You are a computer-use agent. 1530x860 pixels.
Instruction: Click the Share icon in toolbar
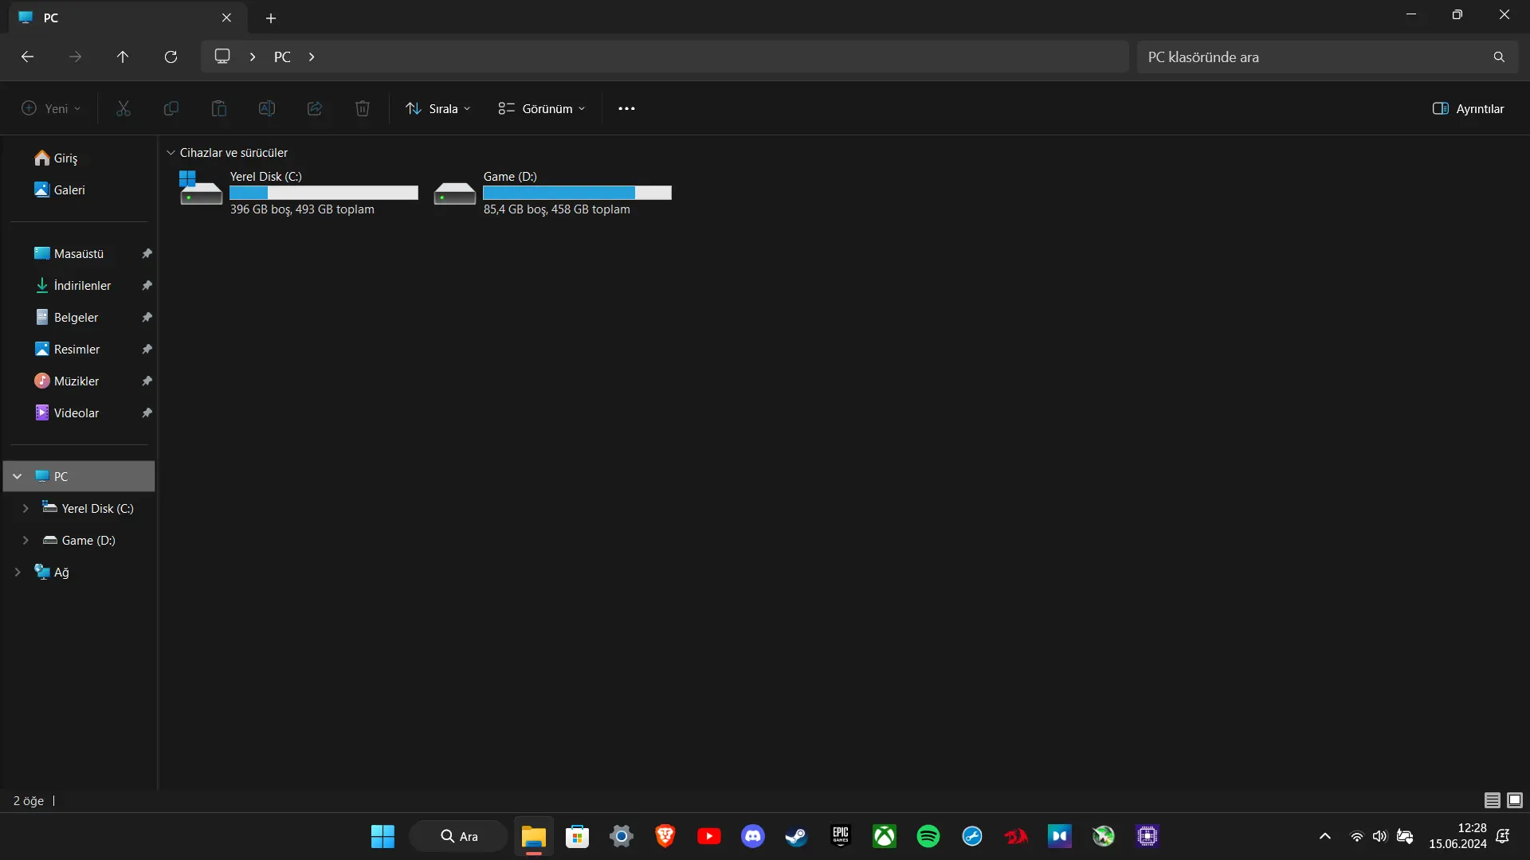(315, 108)
